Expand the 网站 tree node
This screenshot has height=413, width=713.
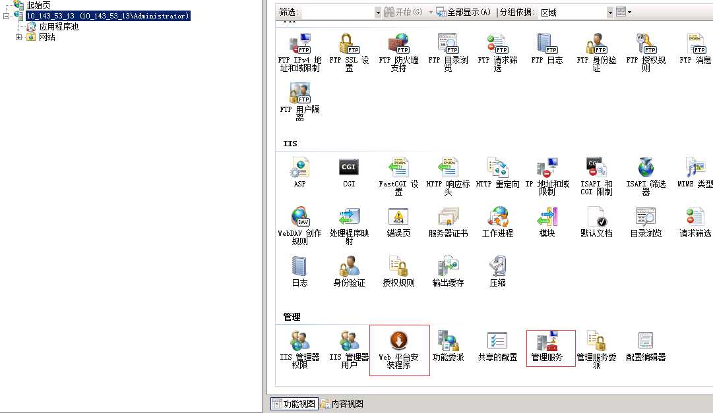pos(18,38)
